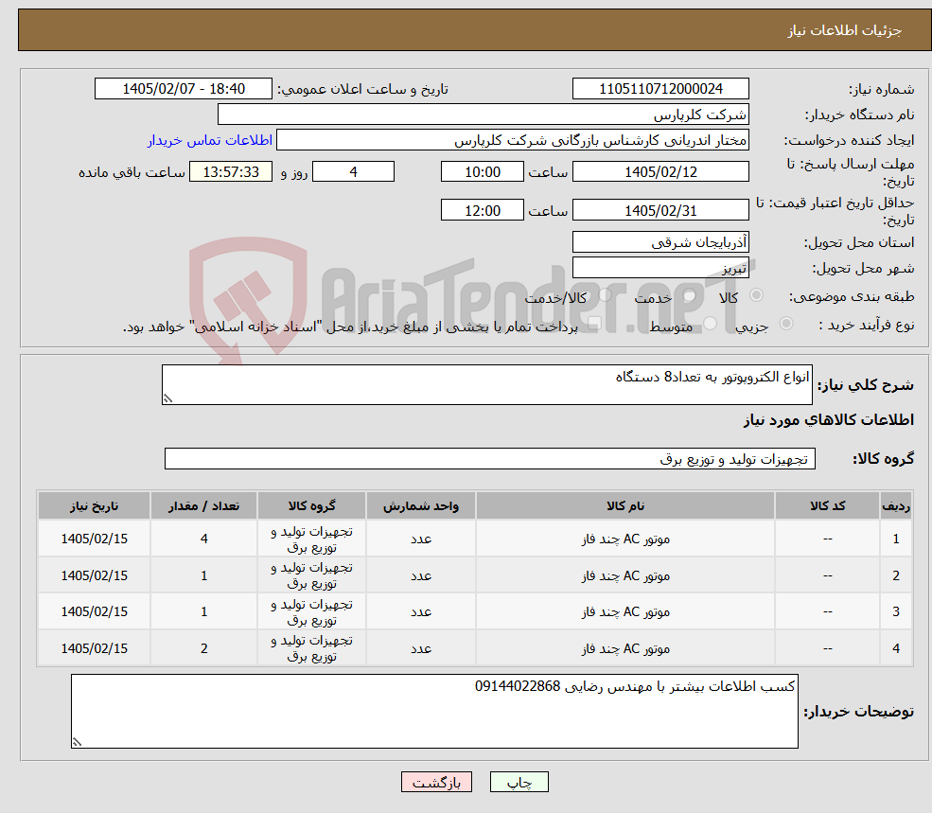Click the buyer name شرکت کلرپارس field

point(483,115)
